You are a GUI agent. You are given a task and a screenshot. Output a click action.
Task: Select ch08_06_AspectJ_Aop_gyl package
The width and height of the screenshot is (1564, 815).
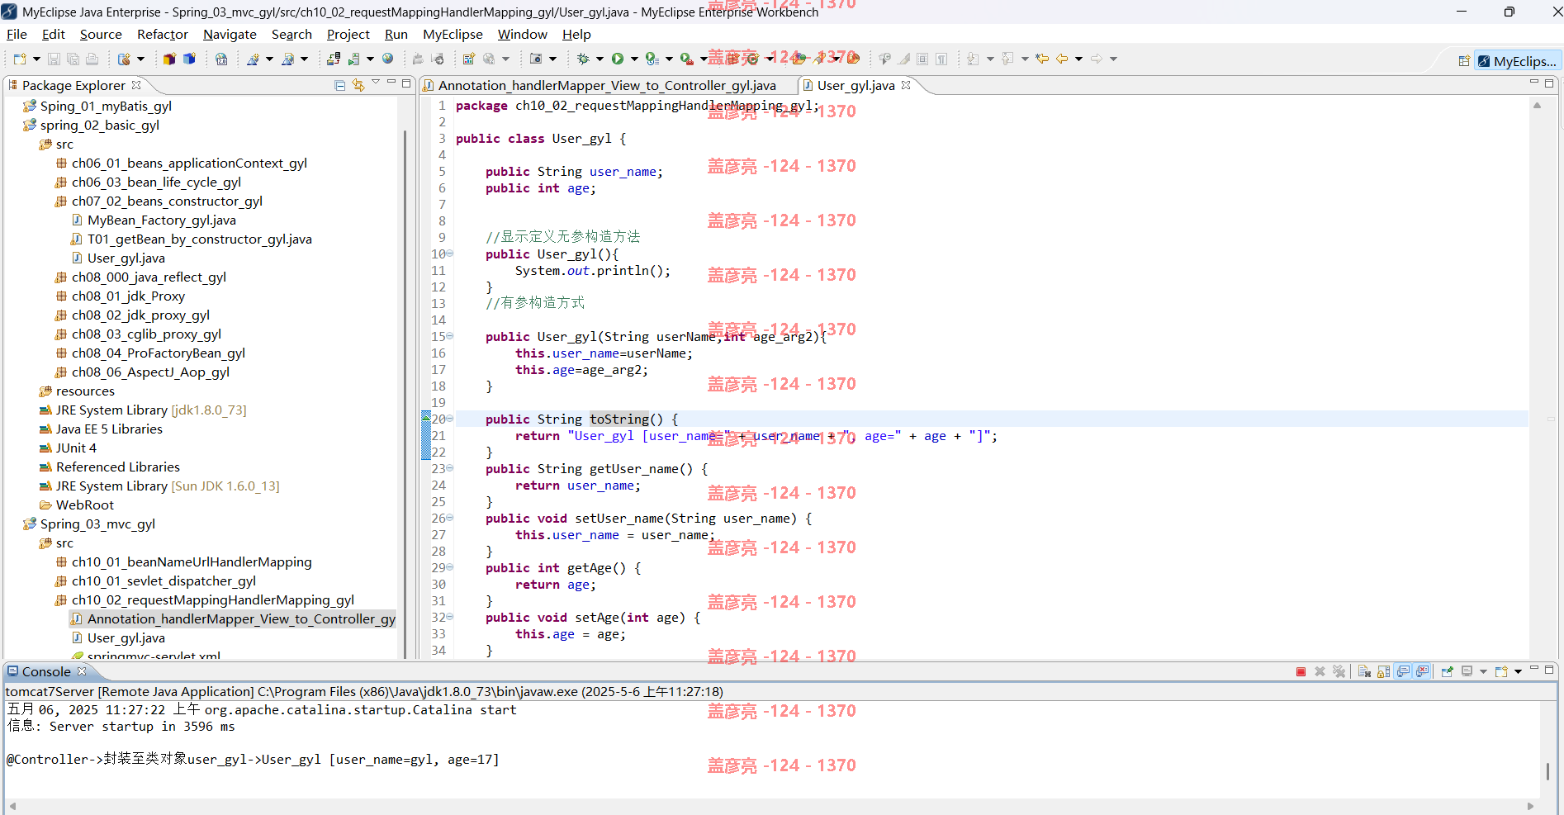(x=150, y=372)
